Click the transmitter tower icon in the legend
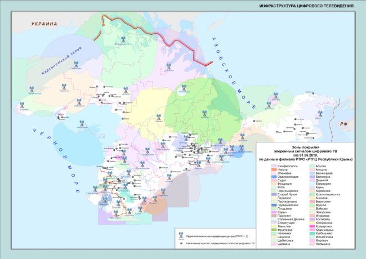Image resolution: width=366 pixels, height=259 pixels. pyautogui.click(x=181, y=235)
